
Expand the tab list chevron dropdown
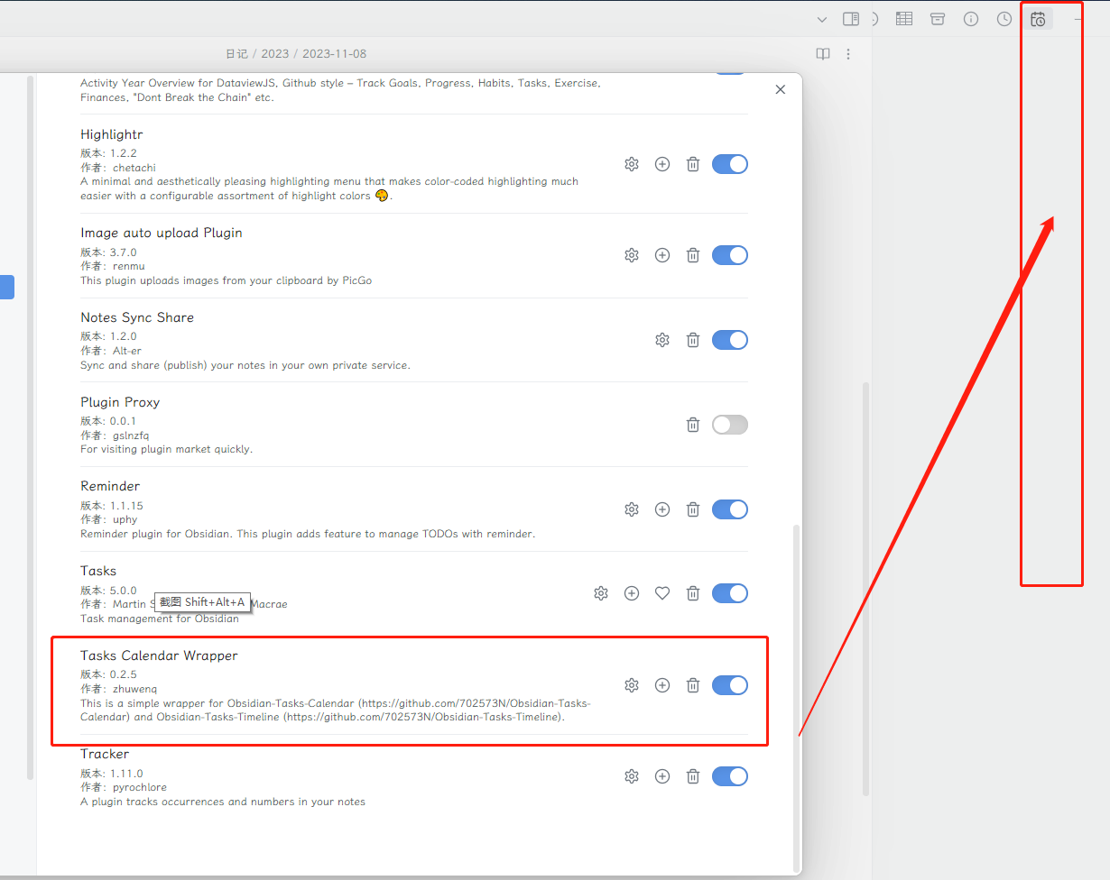coord(822,19)
